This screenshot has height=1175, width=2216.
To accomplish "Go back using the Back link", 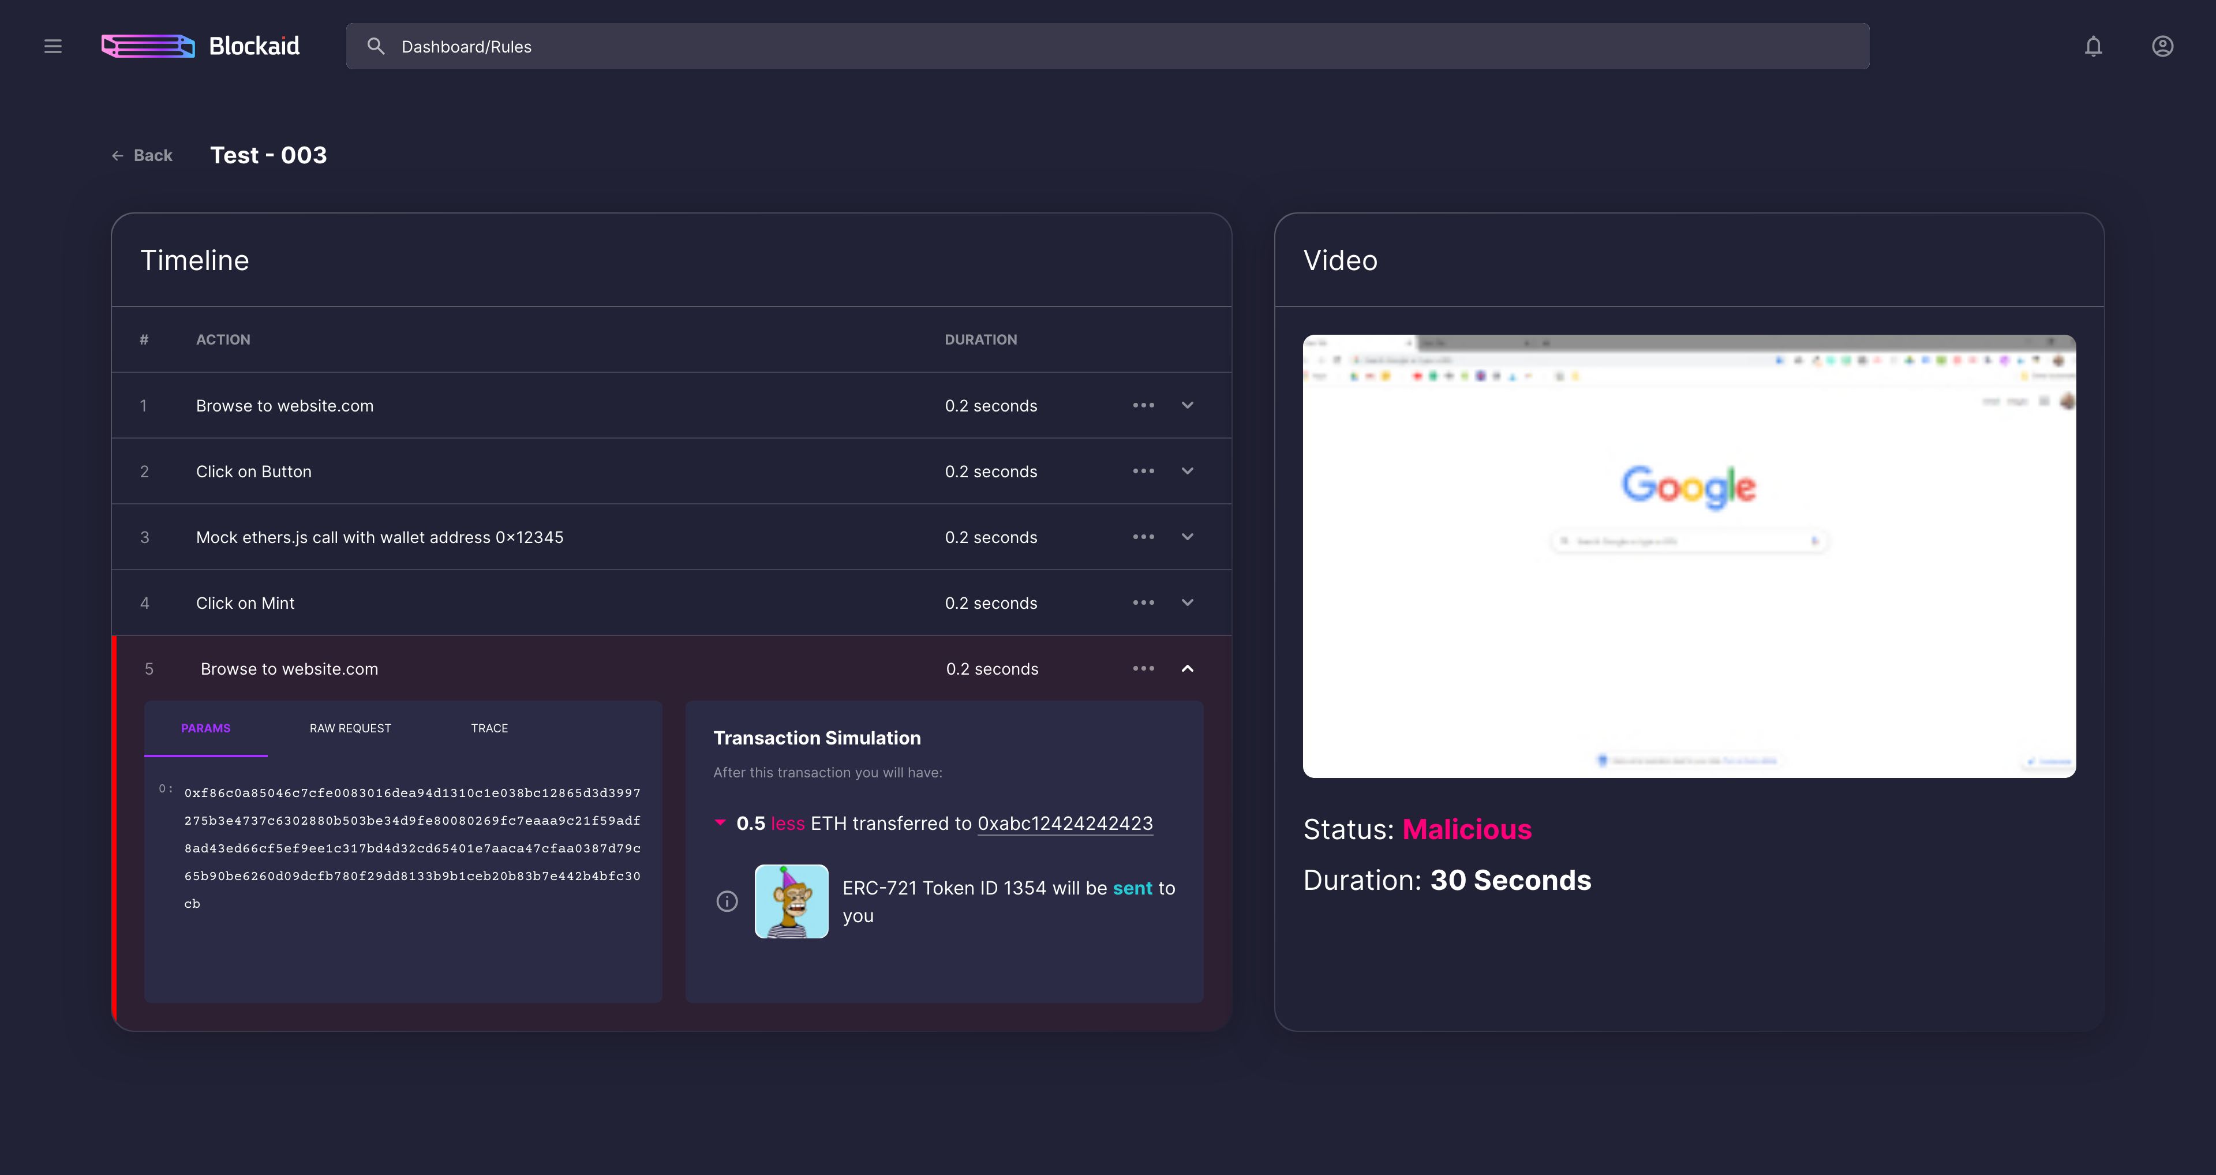I will point(142,156).
